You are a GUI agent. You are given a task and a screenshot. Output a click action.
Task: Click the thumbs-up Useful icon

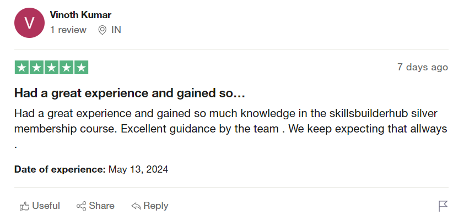tap(25, 206)
